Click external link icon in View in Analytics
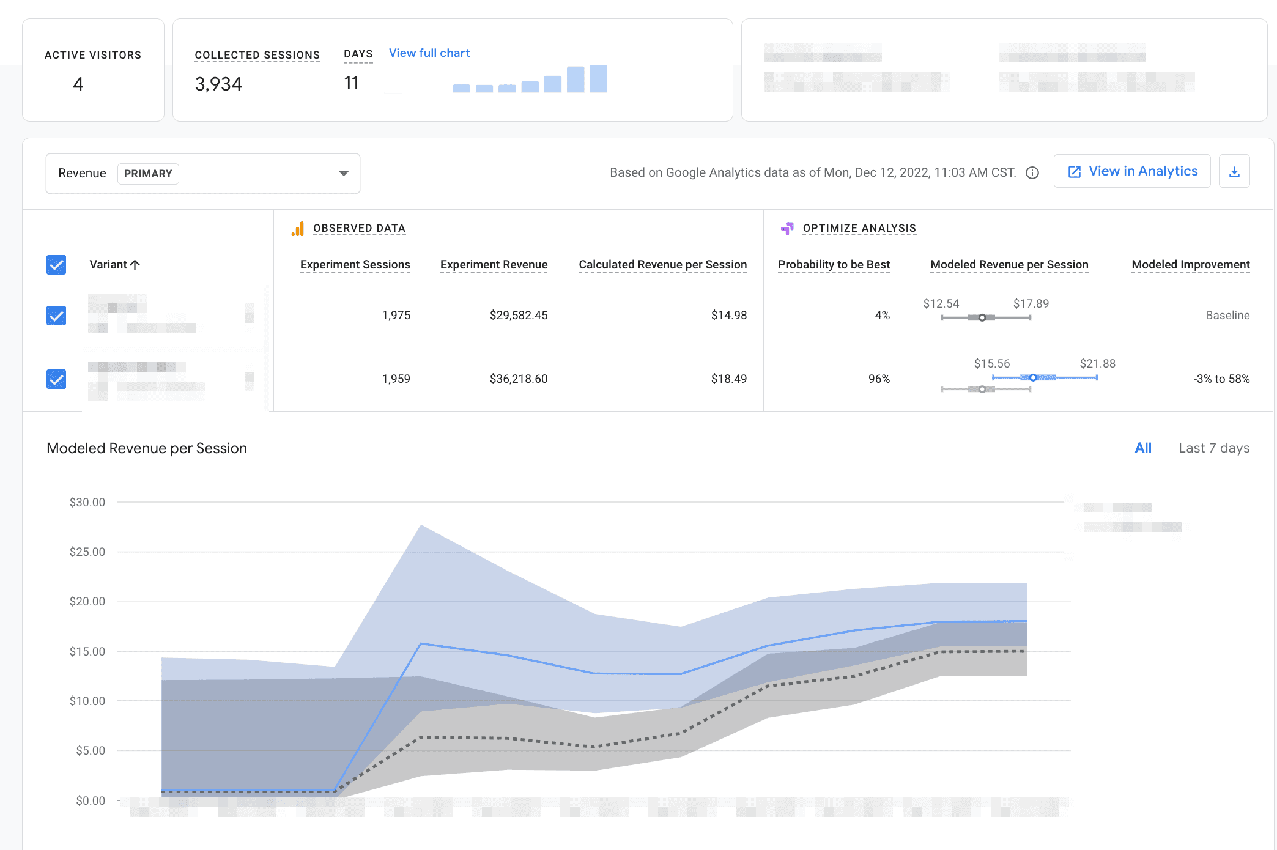 1075,172
